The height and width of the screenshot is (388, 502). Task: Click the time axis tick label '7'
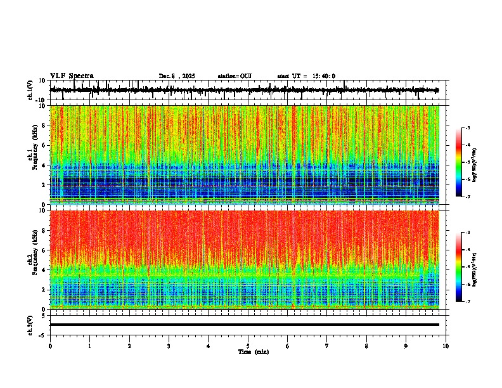click(327, 346)
